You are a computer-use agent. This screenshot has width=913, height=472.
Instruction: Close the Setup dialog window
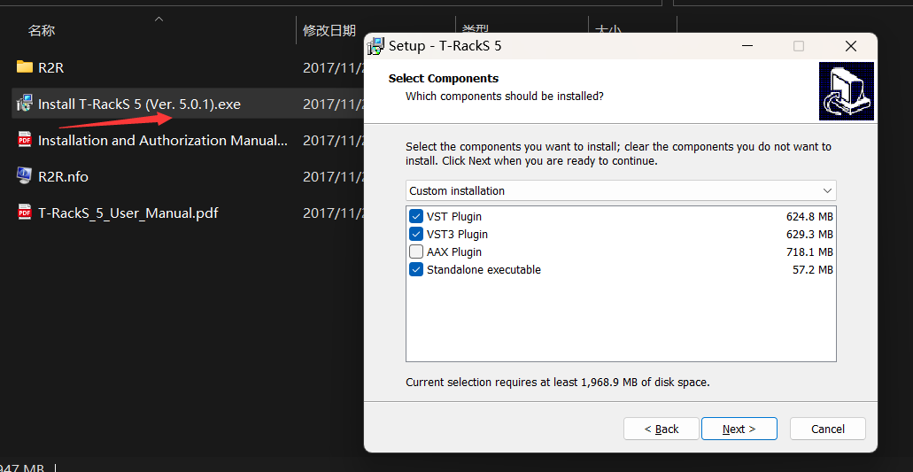coord(850,46)
